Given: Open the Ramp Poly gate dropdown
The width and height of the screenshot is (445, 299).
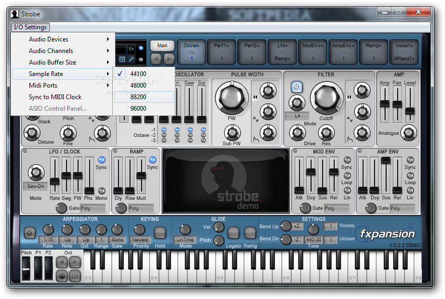Looking at the screenshot, I should click(x=141, y=208).
